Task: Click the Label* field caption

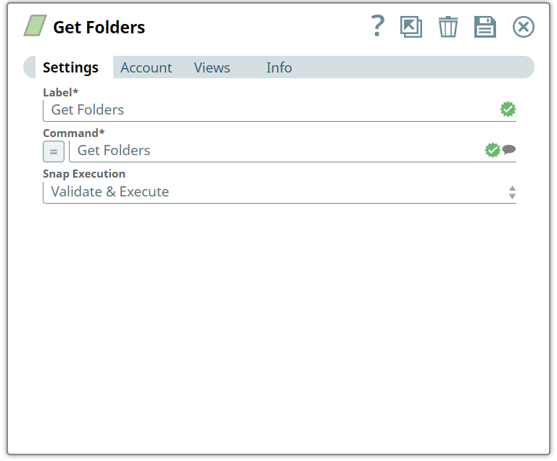Action: point(60,92)
